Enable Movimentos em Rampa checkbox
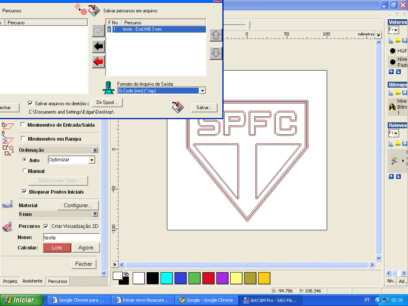Viewport: 408px width, 306px height. point(23,138)
